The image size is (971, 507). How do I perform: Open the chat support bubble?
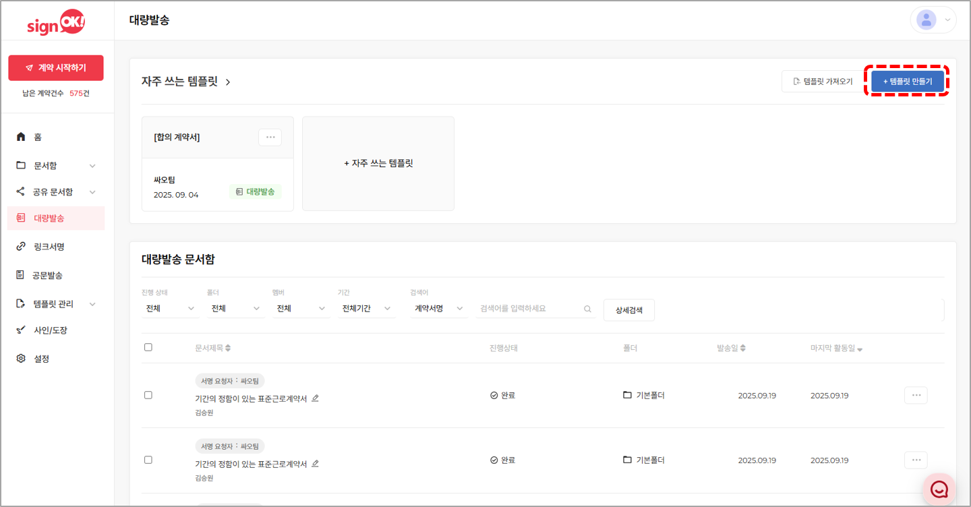[x=939, y=489]
